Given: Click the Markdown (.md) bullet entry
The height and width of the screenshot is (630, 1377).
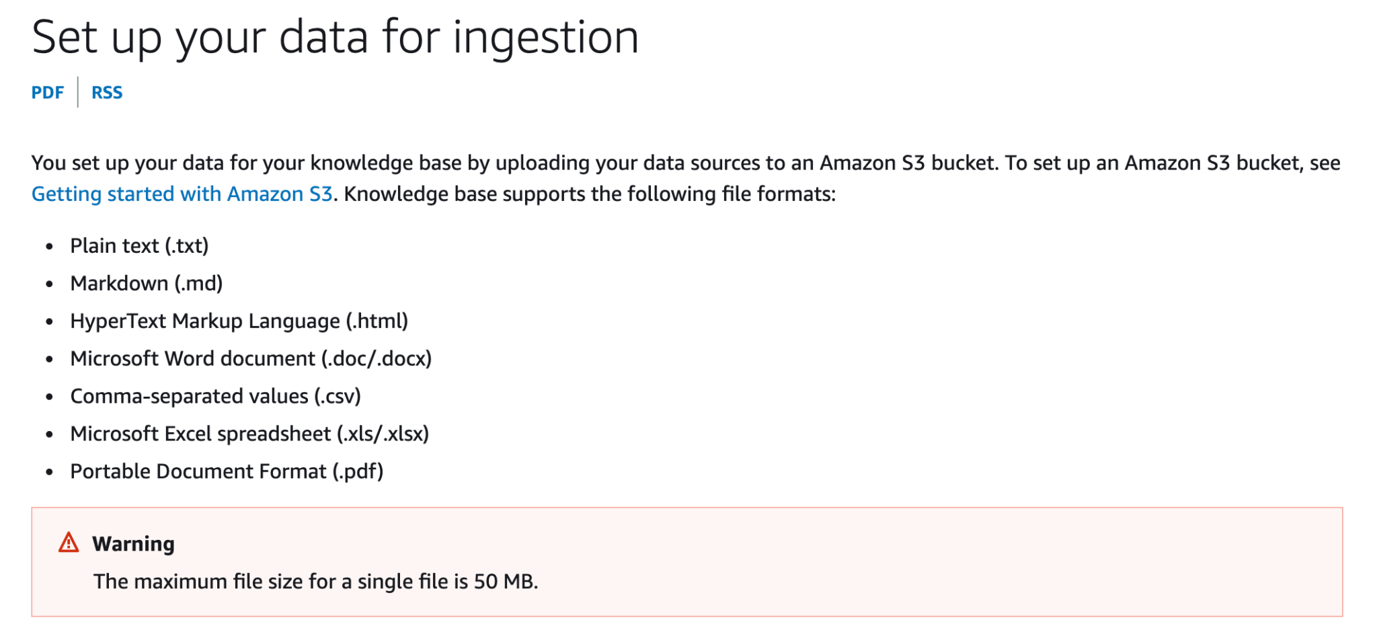Looking at the screenshot, I should (147, 283).
